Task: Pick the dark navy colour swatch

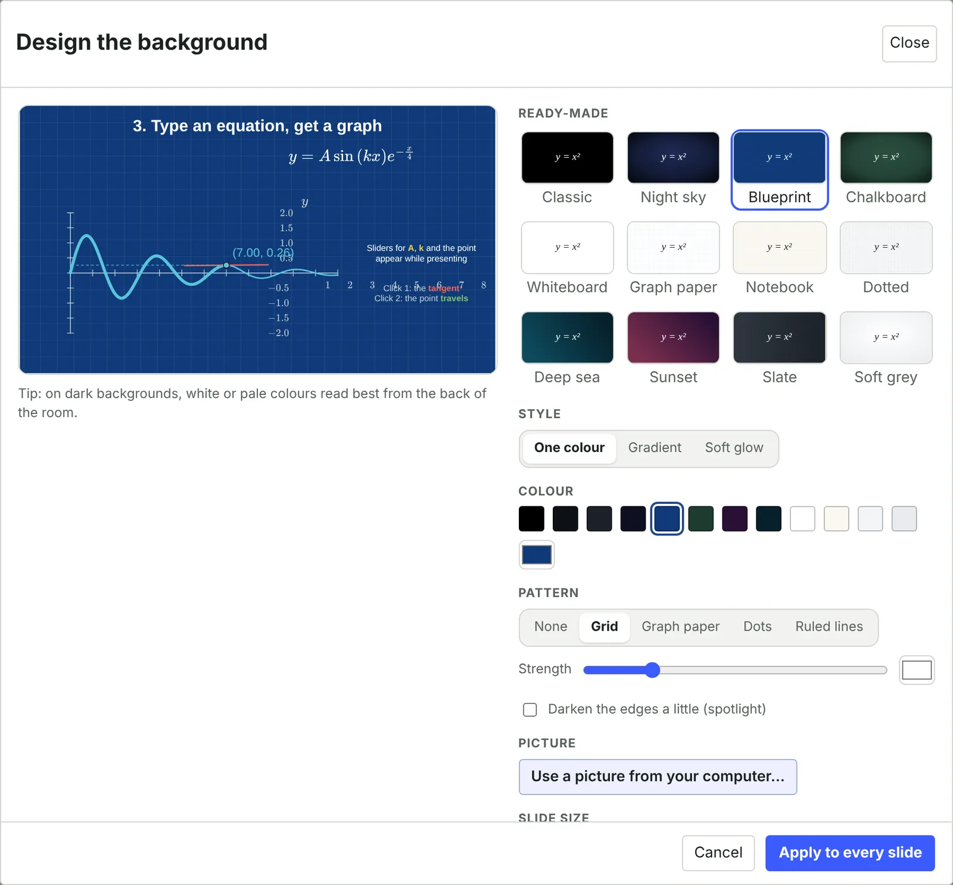Action: click(x=633, y=519)
